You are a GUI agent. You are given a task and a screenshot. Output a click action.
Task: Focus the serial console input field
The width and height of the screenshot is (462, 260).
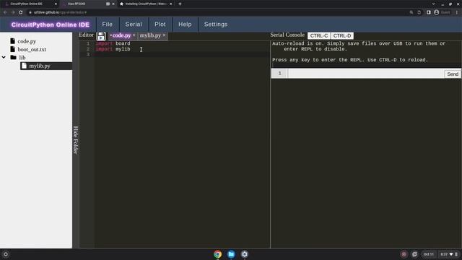[x=366, y=74]
